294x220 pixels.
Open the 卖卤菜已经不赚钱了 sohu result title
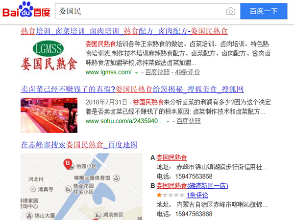tap(132, 89)
